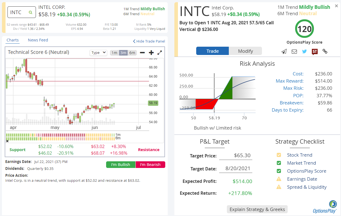
Task: Zoom in chart with plus icon
Action: pyautogui.click(x=151, y=52)
